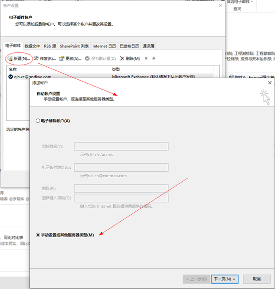Viewport: 275px width, 289px height.
Task: Switch to the 数据文件 tab
Action: [32, 46]
